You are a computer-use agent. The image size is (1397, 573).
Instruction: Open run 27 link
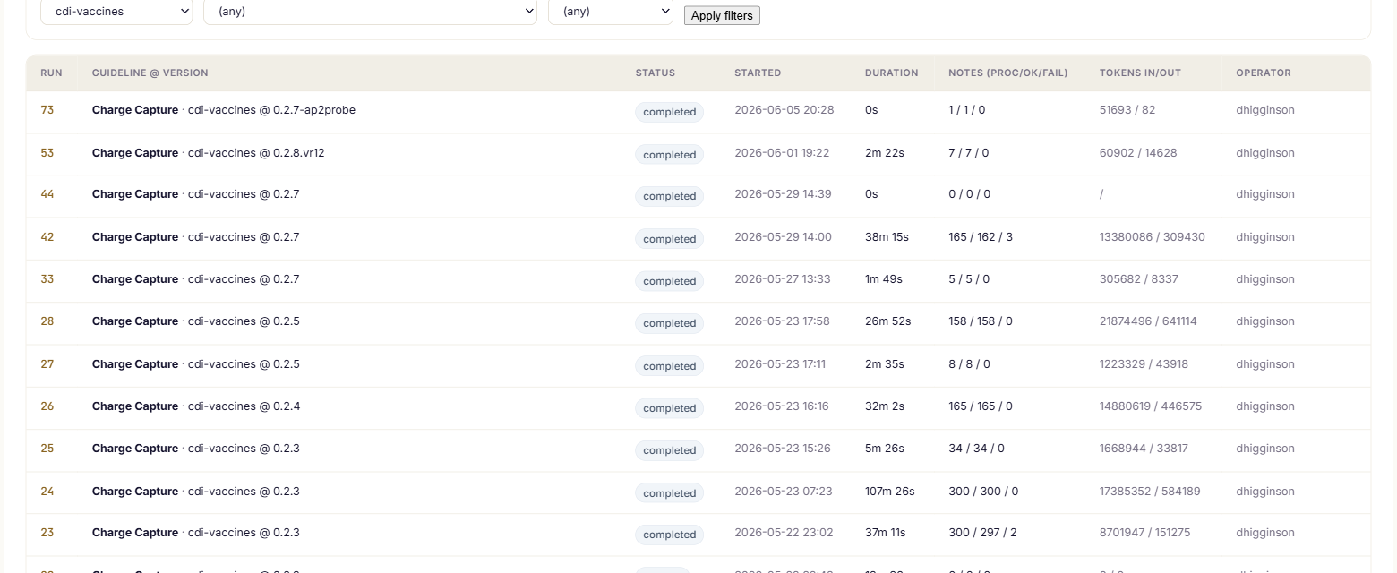[47, 364]
